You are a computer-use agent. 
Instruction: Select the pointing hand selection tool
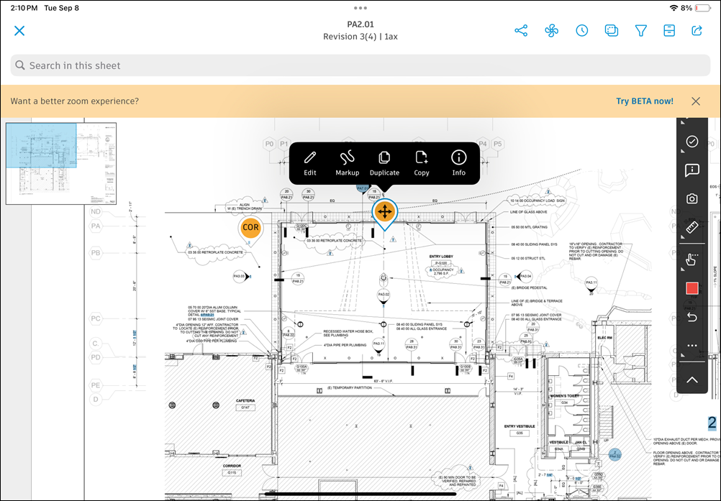[x=691, y=260]
